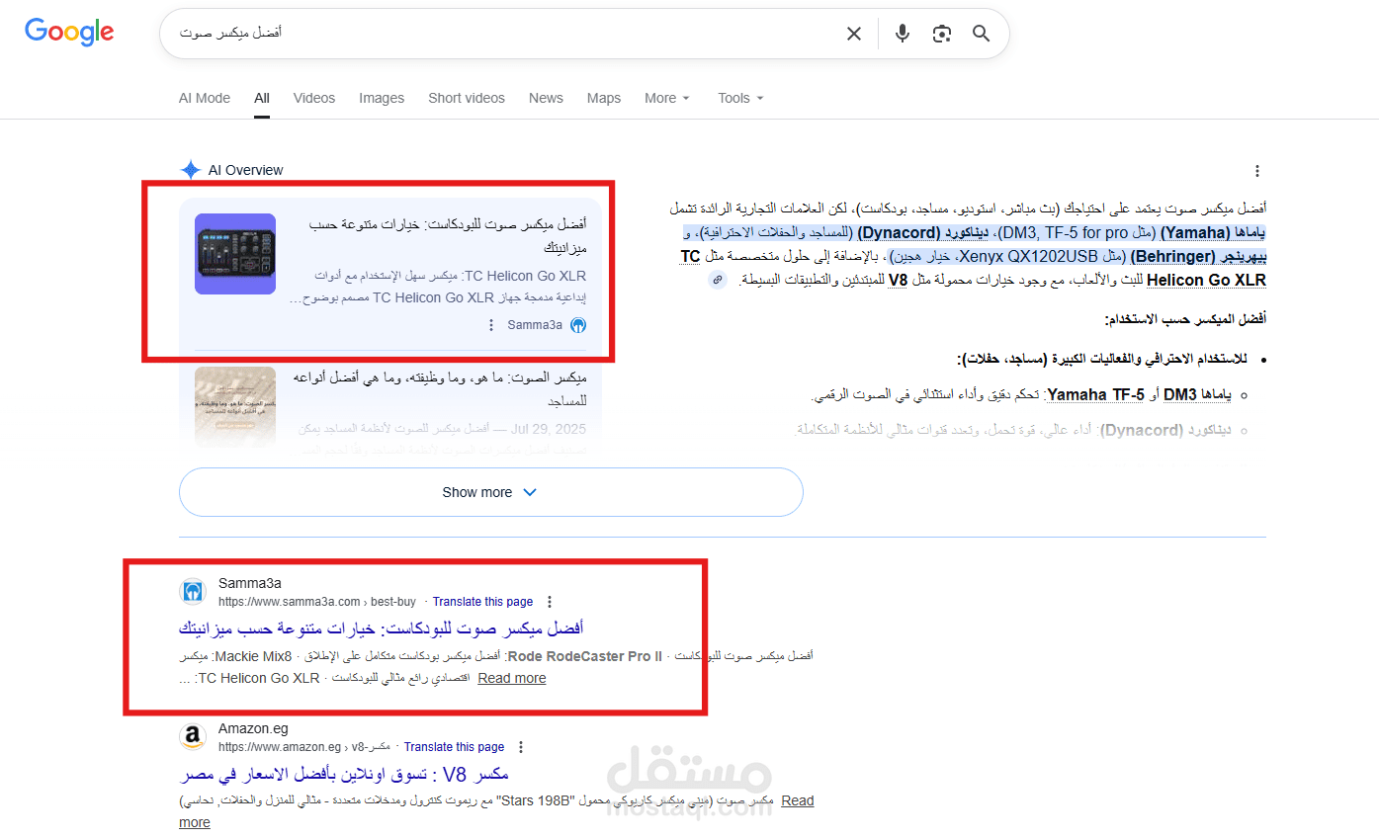Click the AI Overview sparkle icon
This screenshot has height=838, width=1379.
point(191,170)
